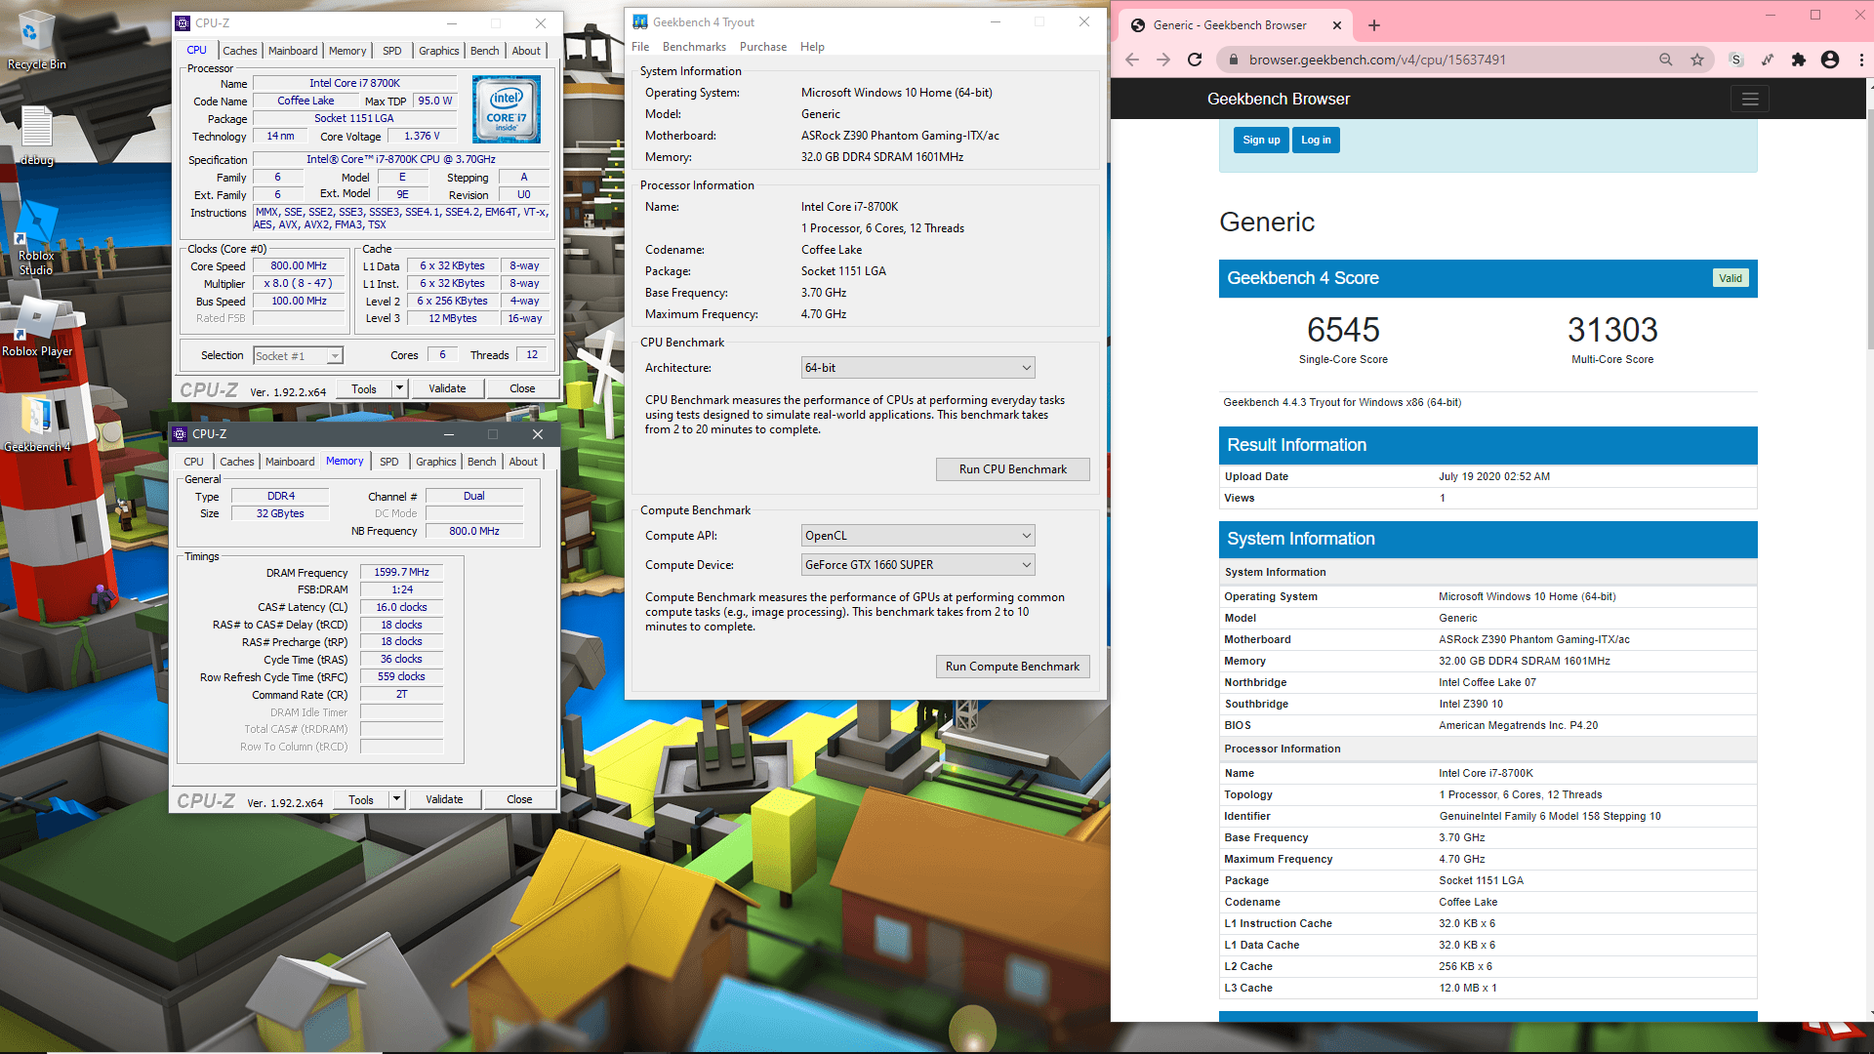
Task: Launch Roblox Player desktop shortcut
Action: tap(37, 327)
